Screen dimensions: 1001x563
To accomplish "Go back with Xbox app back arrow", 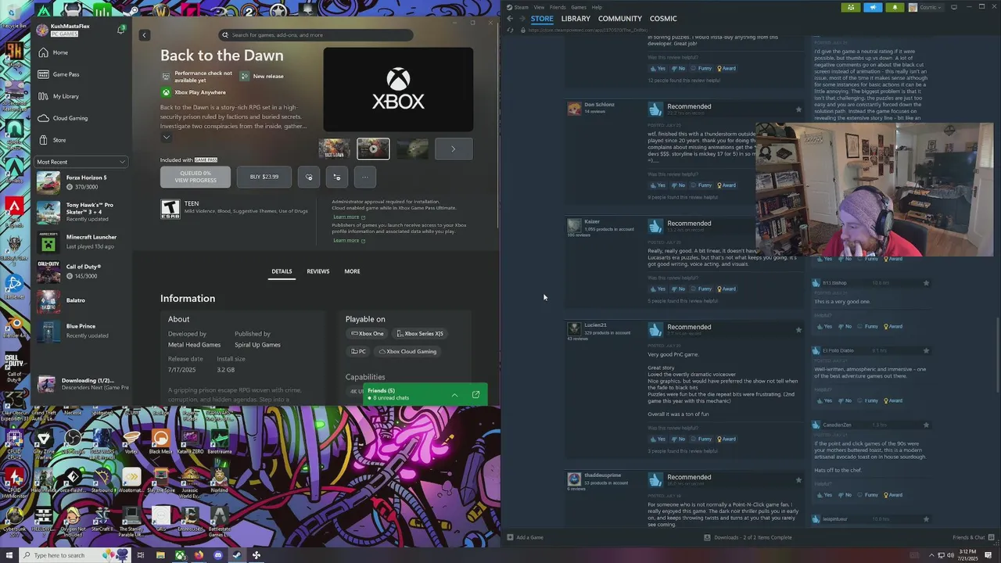I will click(x=144, y=35).
